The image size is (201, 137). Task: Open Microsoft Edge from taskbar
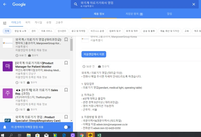[64, 135]
